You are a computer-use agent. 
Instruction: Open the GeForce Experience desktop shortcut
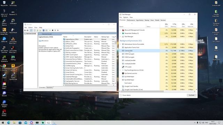click(x=4, y=59)
